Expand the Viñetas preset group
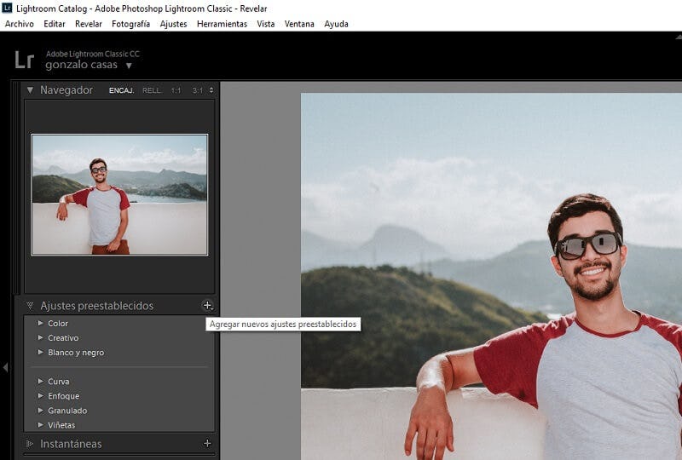 (x=40, y=425)
